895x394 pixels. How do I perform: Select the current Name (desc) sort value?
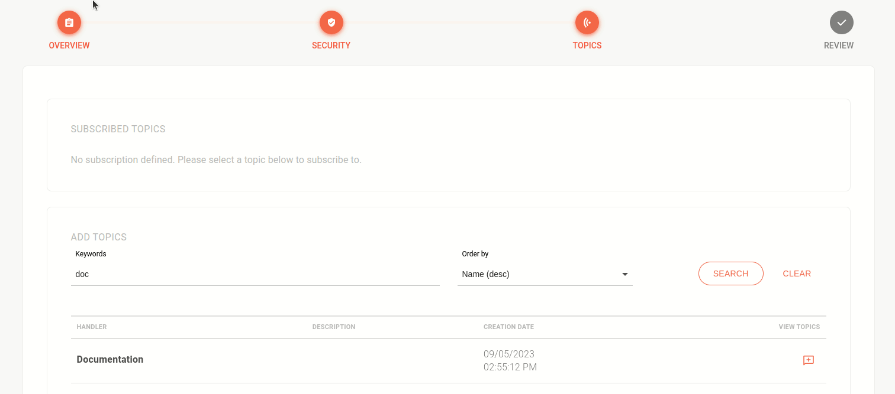tap(485, 273)
